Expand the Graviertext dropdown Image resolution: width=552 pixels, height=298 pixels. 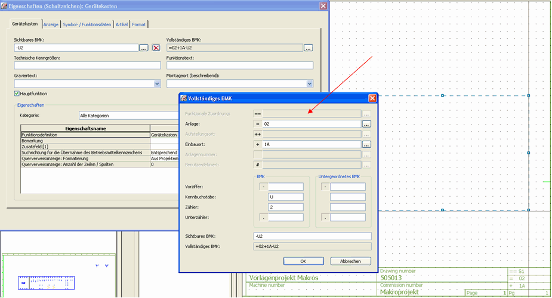click(157, 83)
